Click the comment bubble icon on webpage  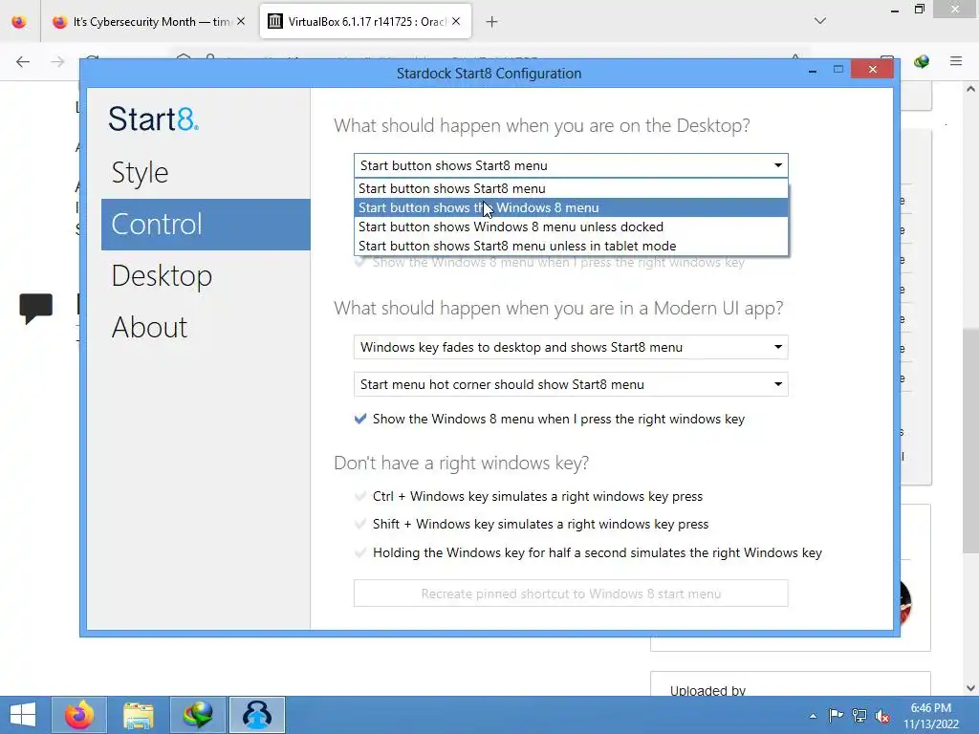[x=36, y=309]
